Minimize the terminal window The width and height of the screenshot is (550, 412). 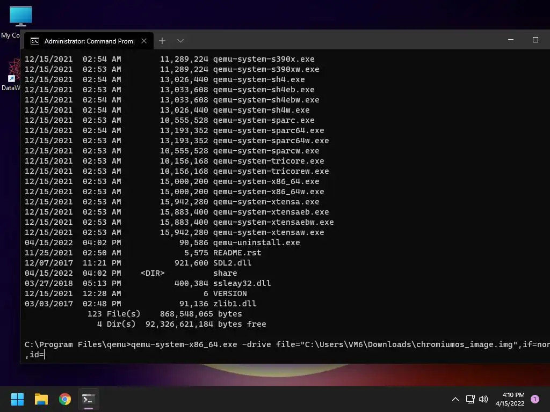(511, 40)
